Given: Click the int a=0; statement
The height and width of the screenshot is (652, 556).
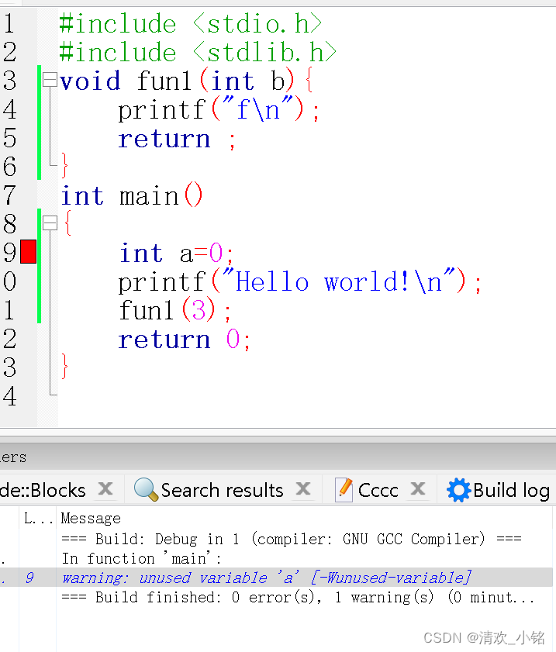Looking at the screenshot, I should point(176,253).
